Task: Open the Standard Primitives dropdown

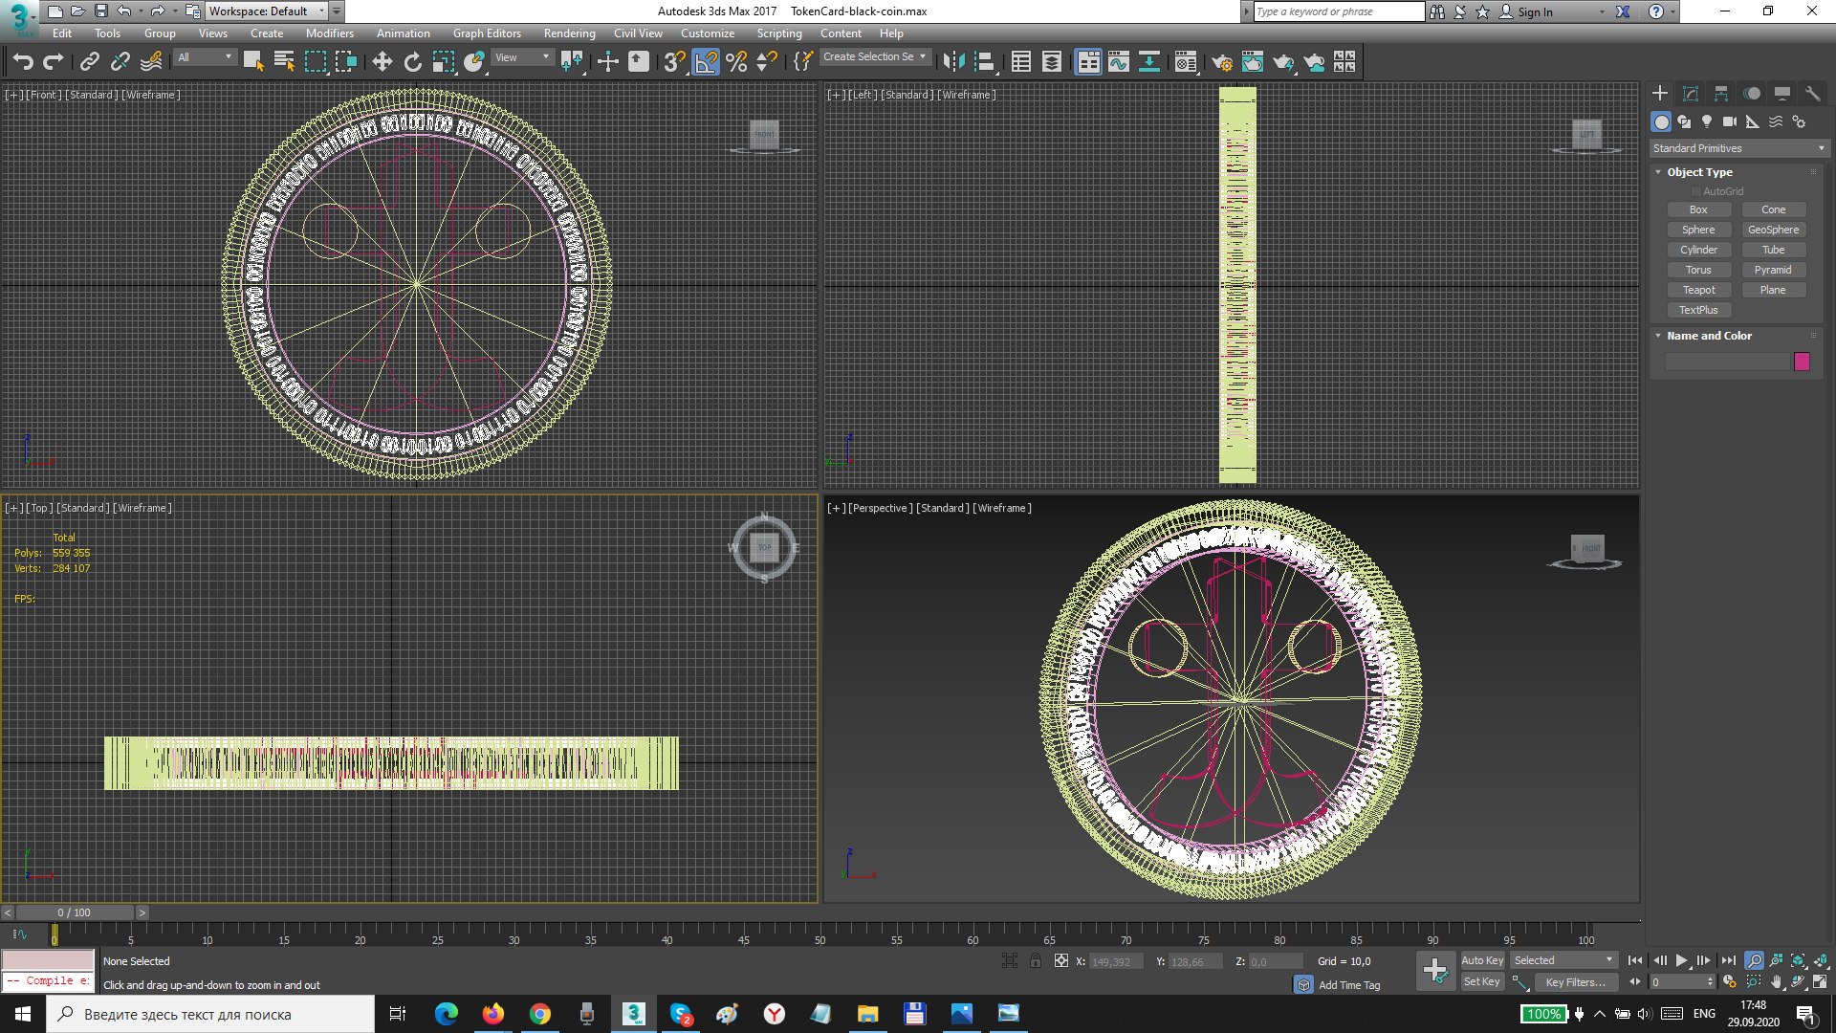Action: (1739, 148)
